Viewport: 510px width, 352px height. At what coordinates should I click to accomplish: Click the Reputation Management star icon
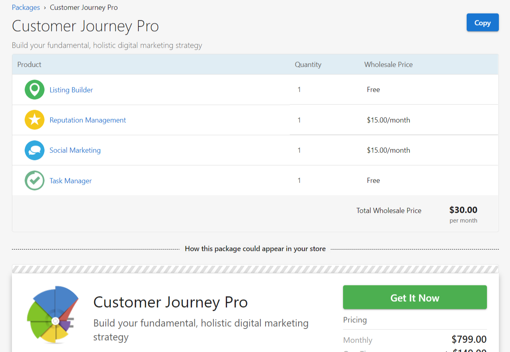tap(35, 120)
